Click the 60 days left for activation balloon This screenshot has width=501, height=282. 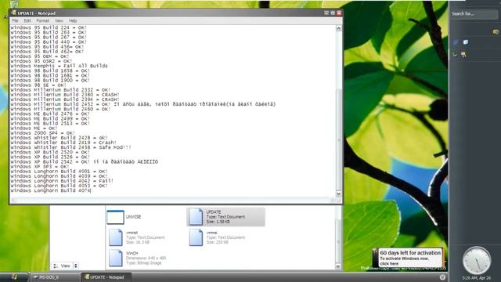[410, 258]
